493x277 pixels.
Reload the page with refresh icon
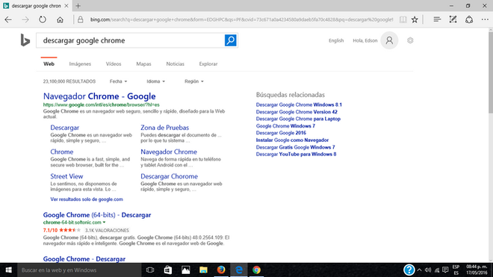(43, 19)
